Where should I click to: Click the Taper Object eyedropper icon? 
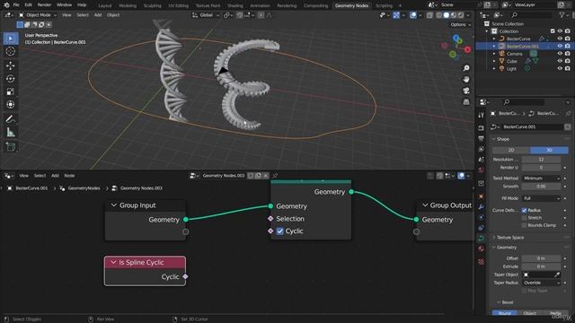(557, 275)
